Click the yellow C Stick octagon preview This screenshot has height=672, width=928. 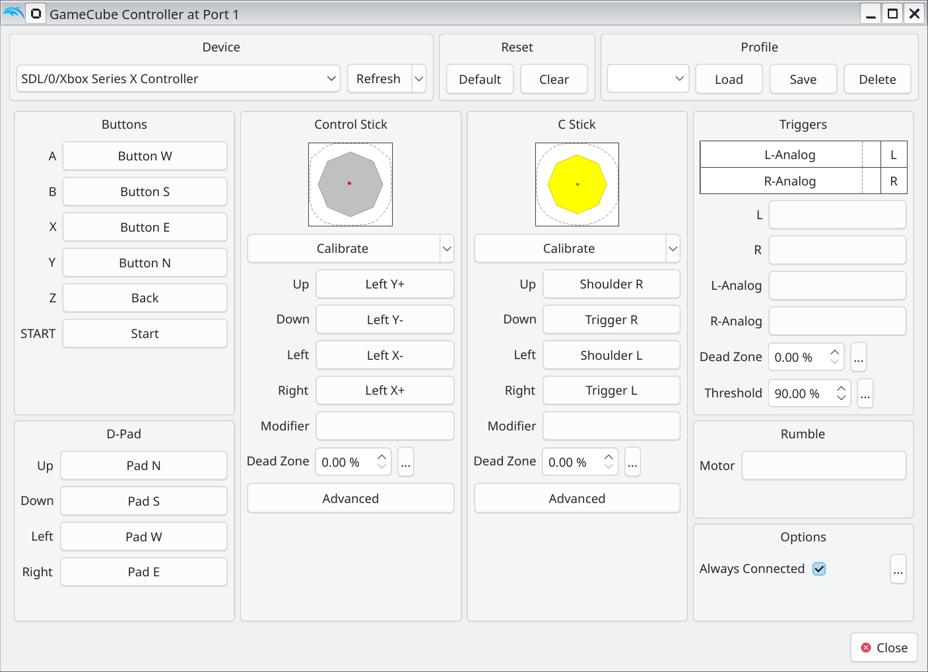pyautogui.click(x=578, y=184)
